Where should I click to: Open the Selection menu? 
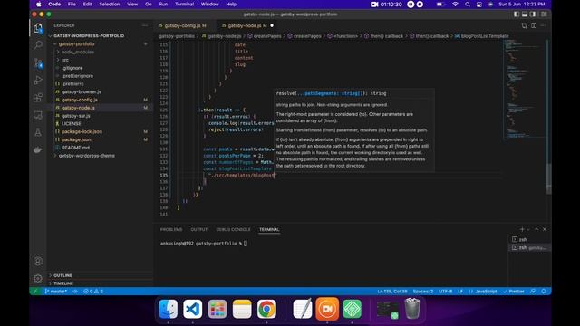pyautogui.click(x=109, y=4)
